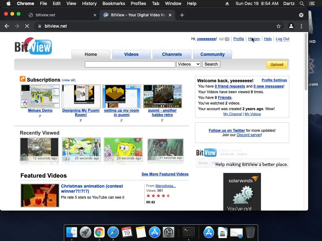Screen dimensions: 322x241
Task: Click the Search button
Action: 211,64
